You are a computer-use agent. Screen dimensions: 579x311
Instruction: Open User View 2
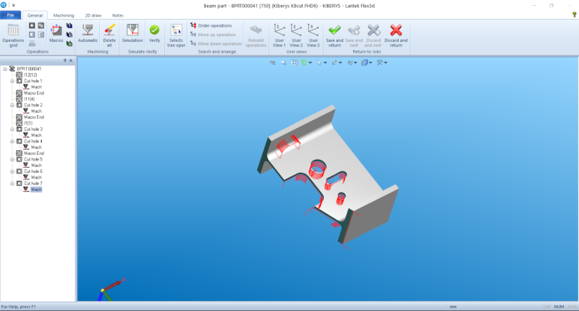coord(296,35)
